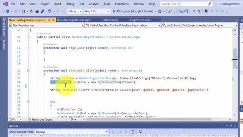Click the 0 references link above Page_Load
Viewport: 243px width, 137px height.
(x=50, y=45)
